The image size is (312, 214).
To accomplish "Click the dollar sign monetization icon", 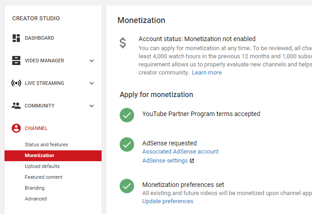I will (123, 43).
